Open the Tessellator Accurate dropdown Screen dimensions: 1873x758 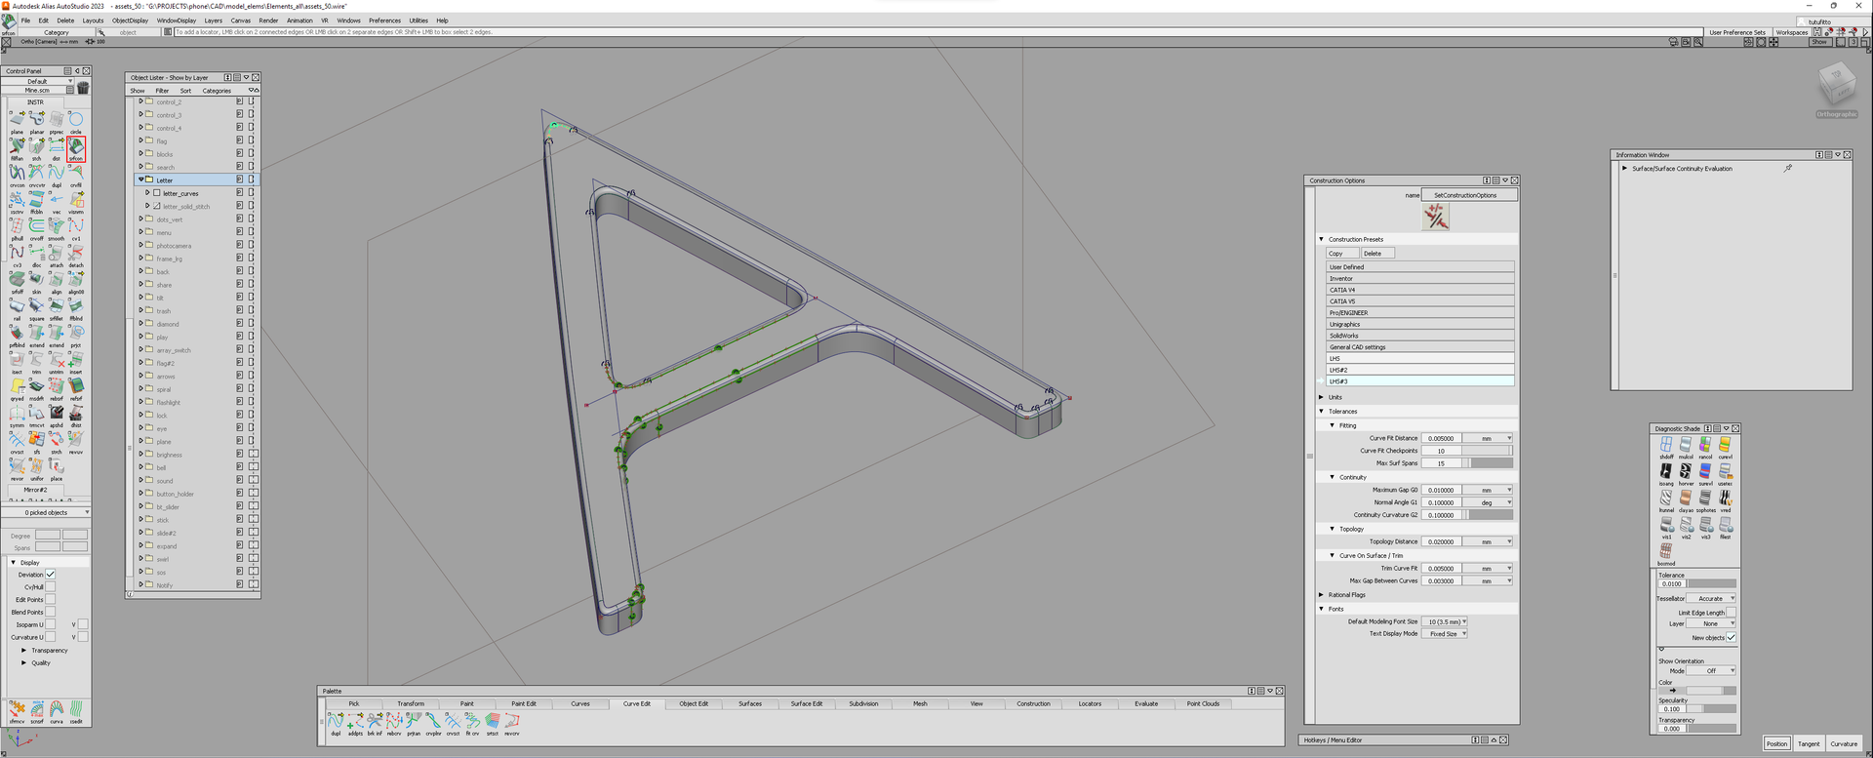pyautogui.click(x=1712, y=598)
